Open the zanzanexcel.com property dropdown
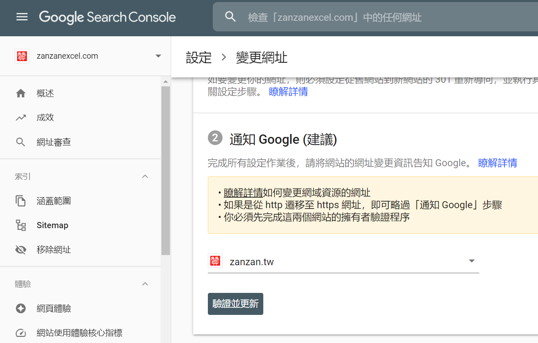The height and width of the screenshot is (343, 538). point(159,56)
